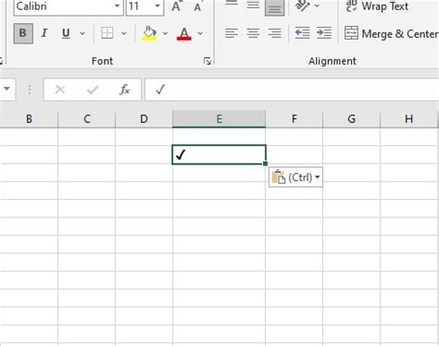The image size is (439, 346).
Task: Select middle vertical alignment icon
Action: coord(253,5)
